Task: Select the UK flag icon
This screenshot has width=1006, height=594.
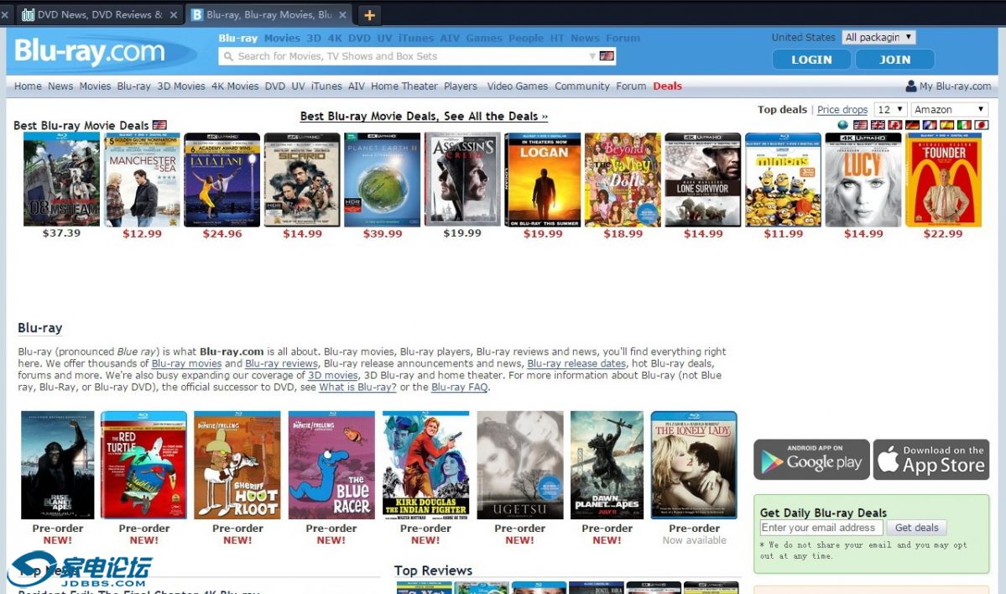Action: 877,125
